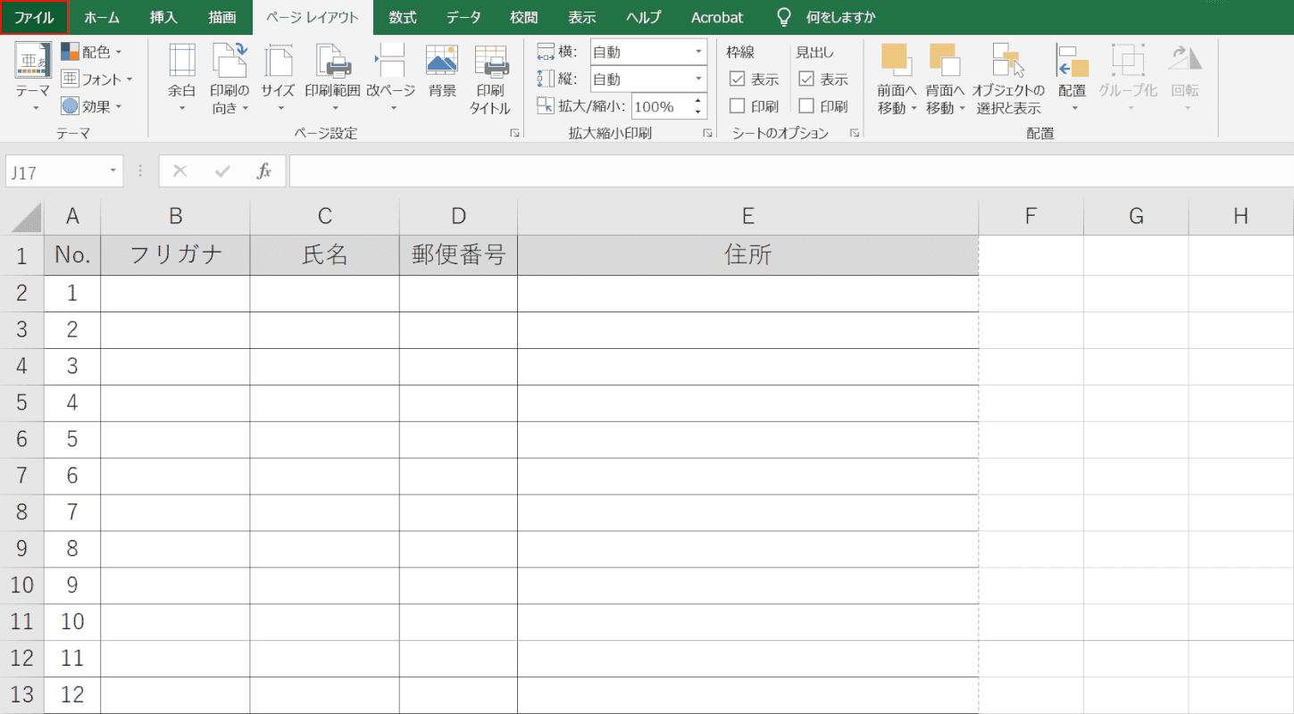Click the 回転 rotate icon
Image resolution: width=1294 pixels, height=714 pixels.
click(1185, 60)
